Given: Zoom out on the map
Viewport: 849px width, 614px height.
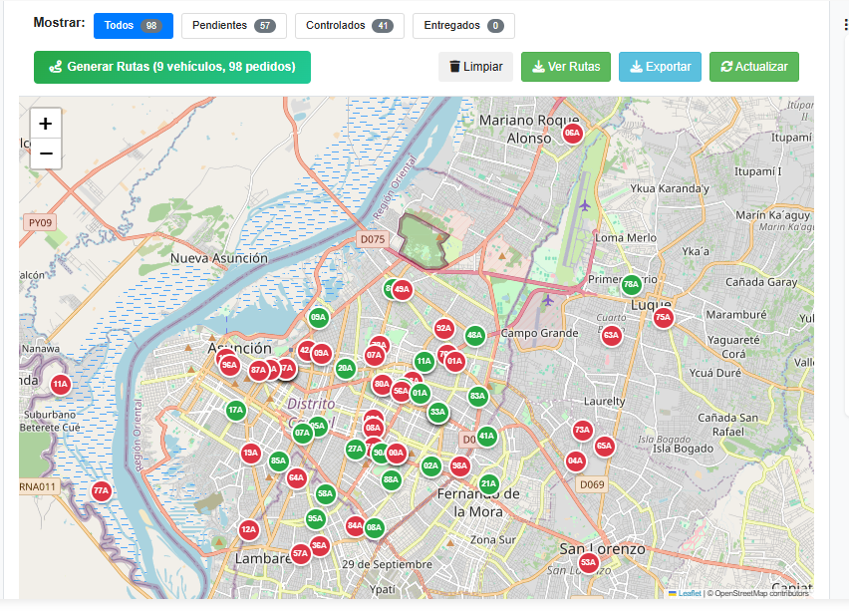Looking at the screenshot, I should pos(46,153).
